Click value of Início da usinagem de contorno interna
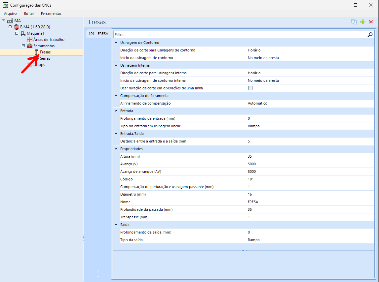The image size is (379, 282). coord(310,80)
